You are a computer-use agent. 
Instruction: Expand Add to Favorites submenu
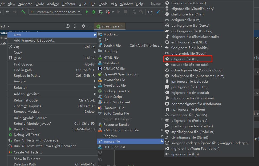(52, 94)
